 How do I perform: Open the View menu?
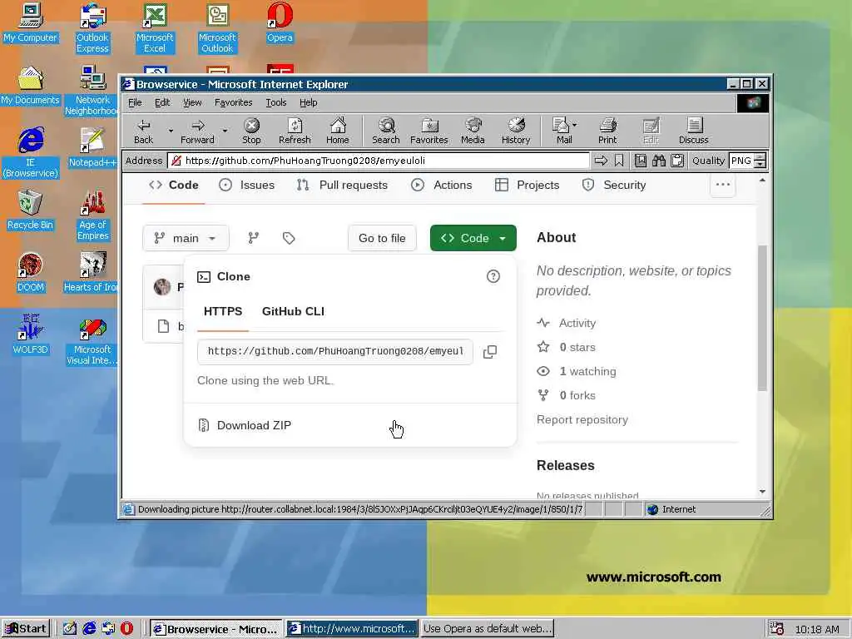[x=192, y=102]
